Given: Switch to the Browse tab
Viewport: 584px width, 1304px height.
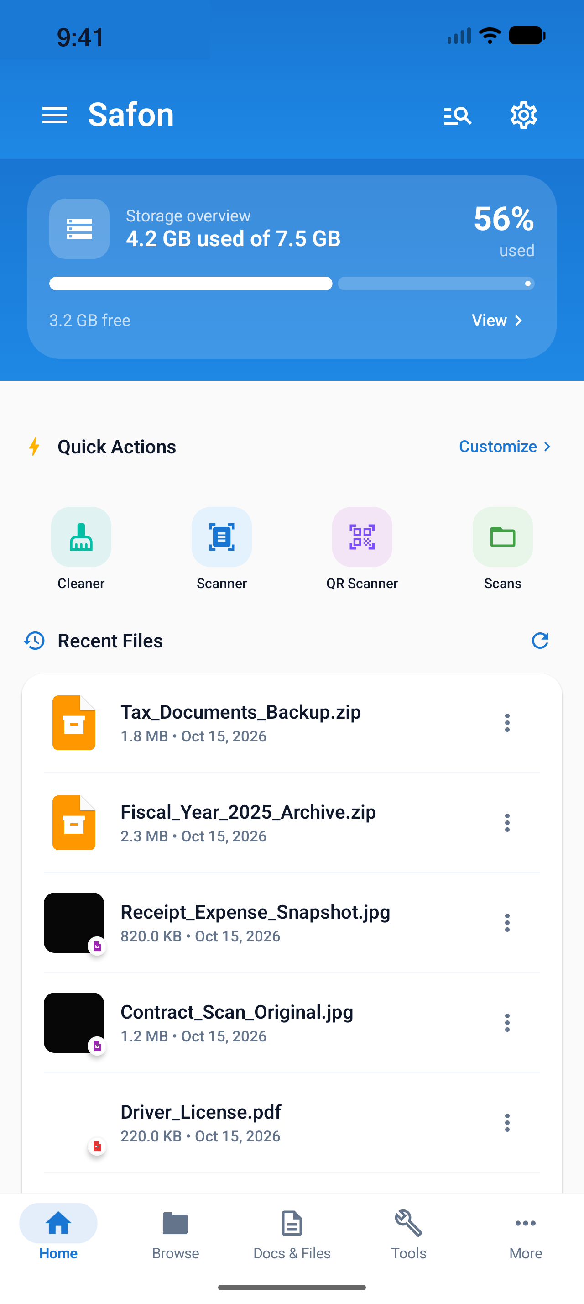Looking at the screenshot, I should [x=176, y=1233].
